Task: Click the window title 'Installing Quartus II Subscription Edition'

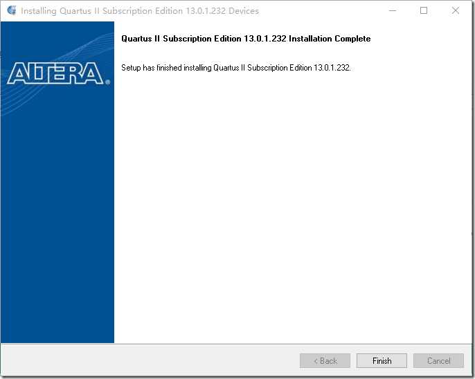Action: point(140,11)
